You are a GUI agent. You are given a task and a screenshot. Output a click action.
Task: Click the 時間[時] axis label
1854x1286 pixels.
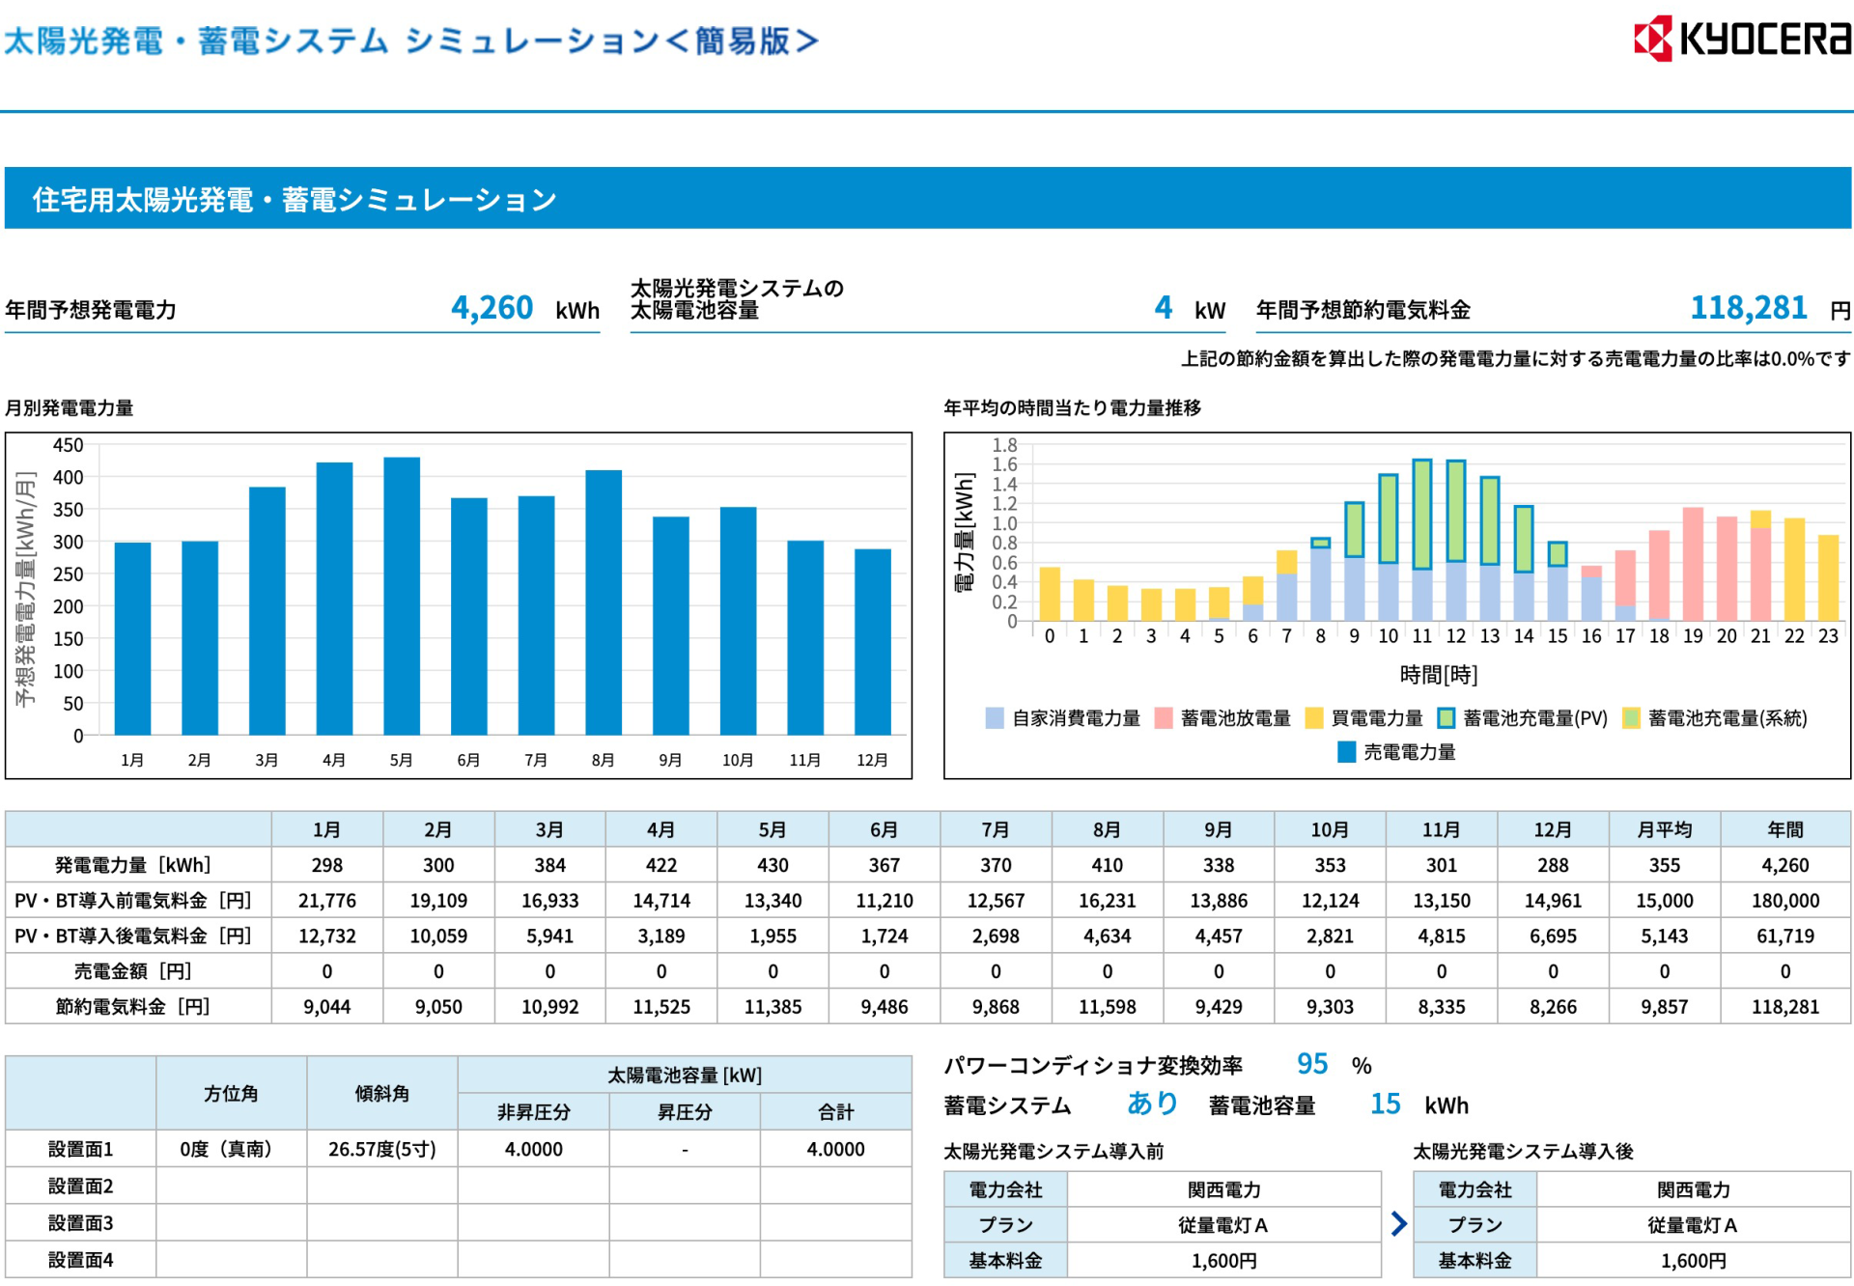[1439, 674]
